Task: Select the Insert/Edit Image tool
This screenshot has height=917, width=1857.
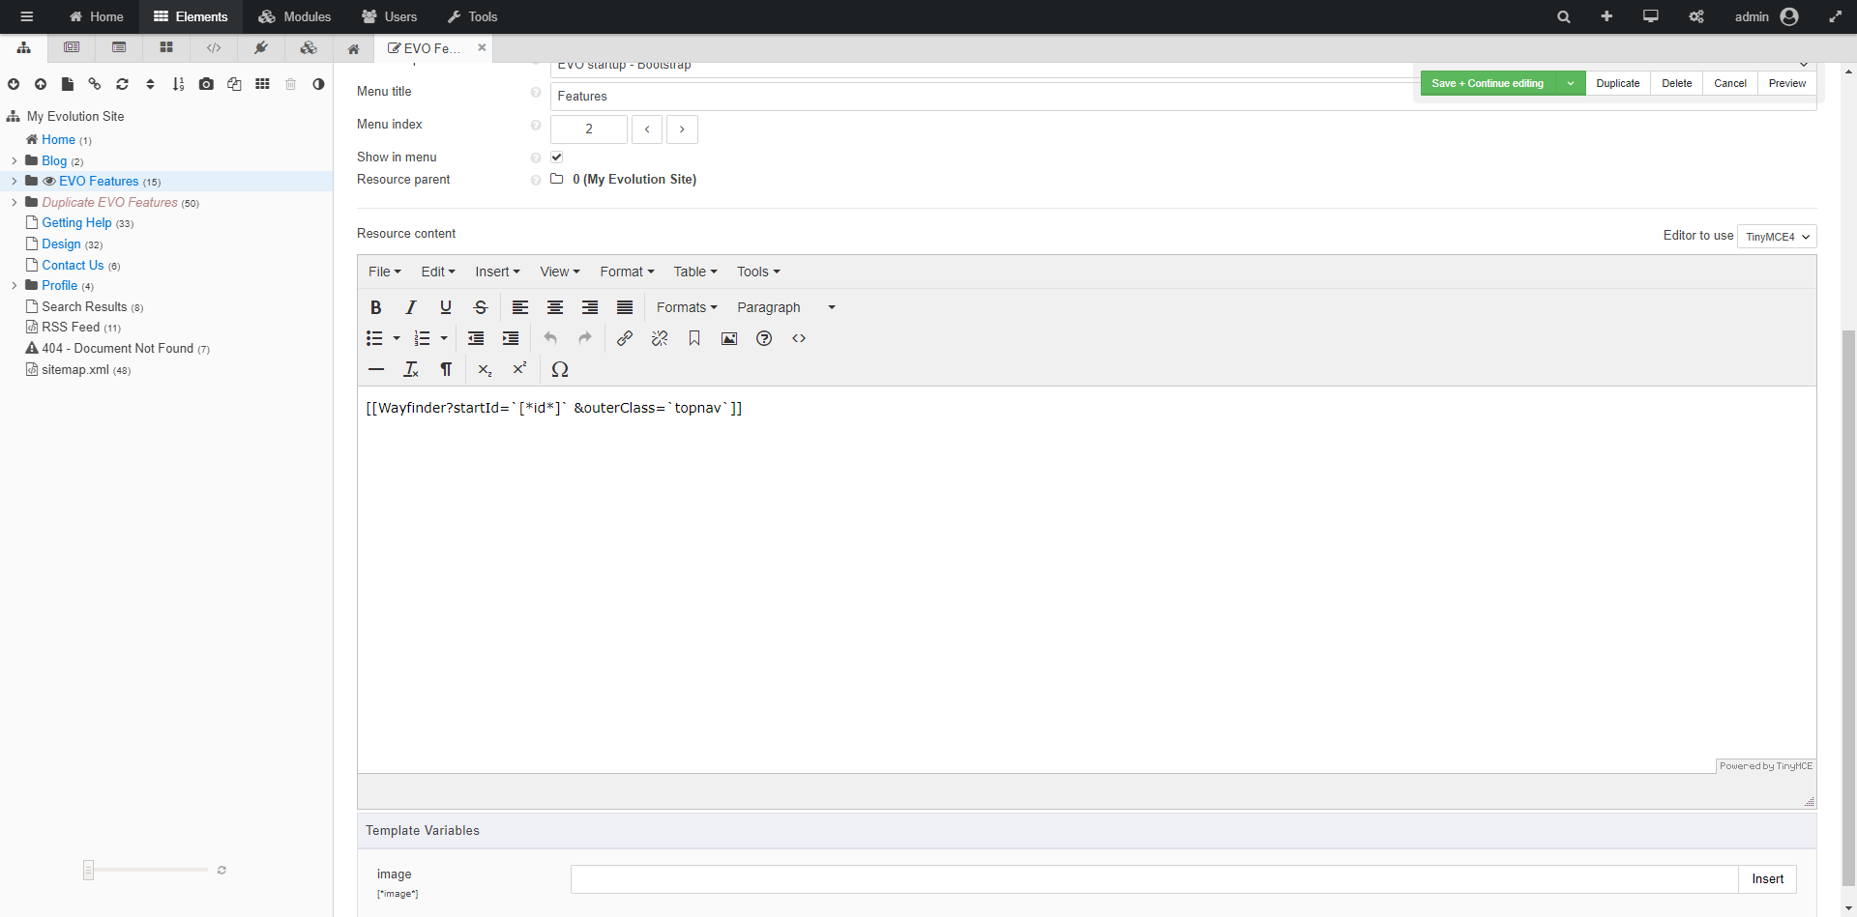Action: [x=729, y=338]
